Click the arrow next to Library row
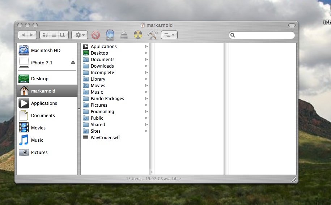The width and height of the screenshot is (331, 205). click(147, 79)
